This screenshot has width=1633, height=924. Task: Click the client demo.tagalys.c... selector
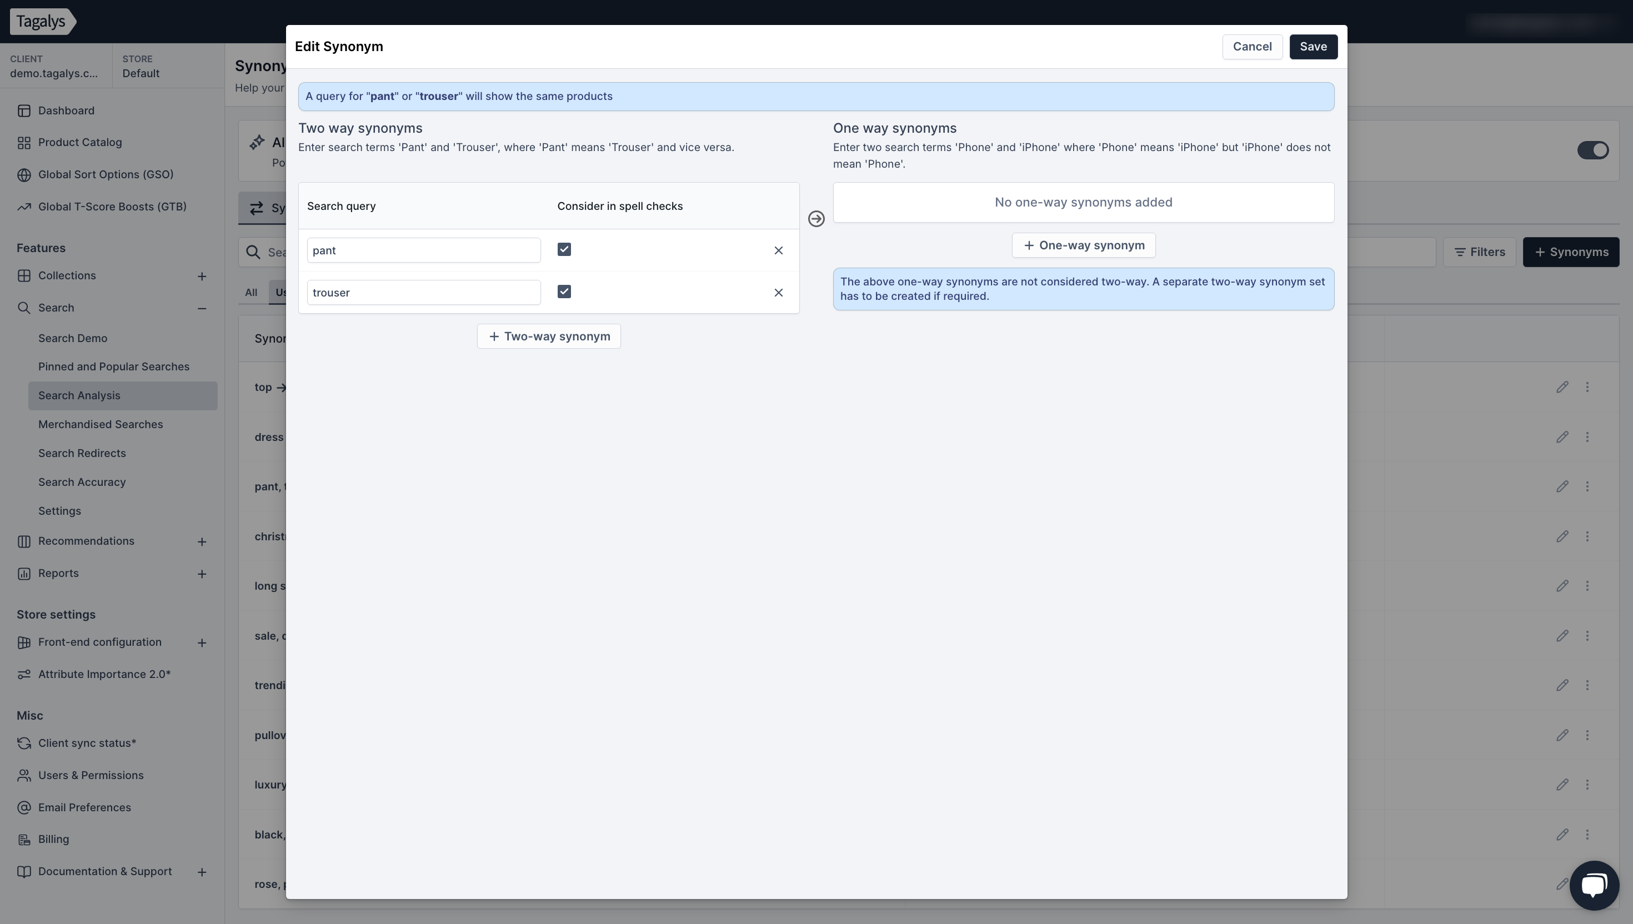tap(56, 66)
